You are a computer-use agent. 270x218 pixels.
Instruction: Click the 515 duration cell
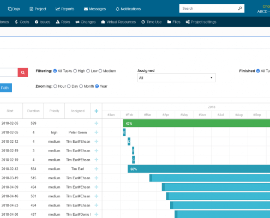click(x=33, y=178)
